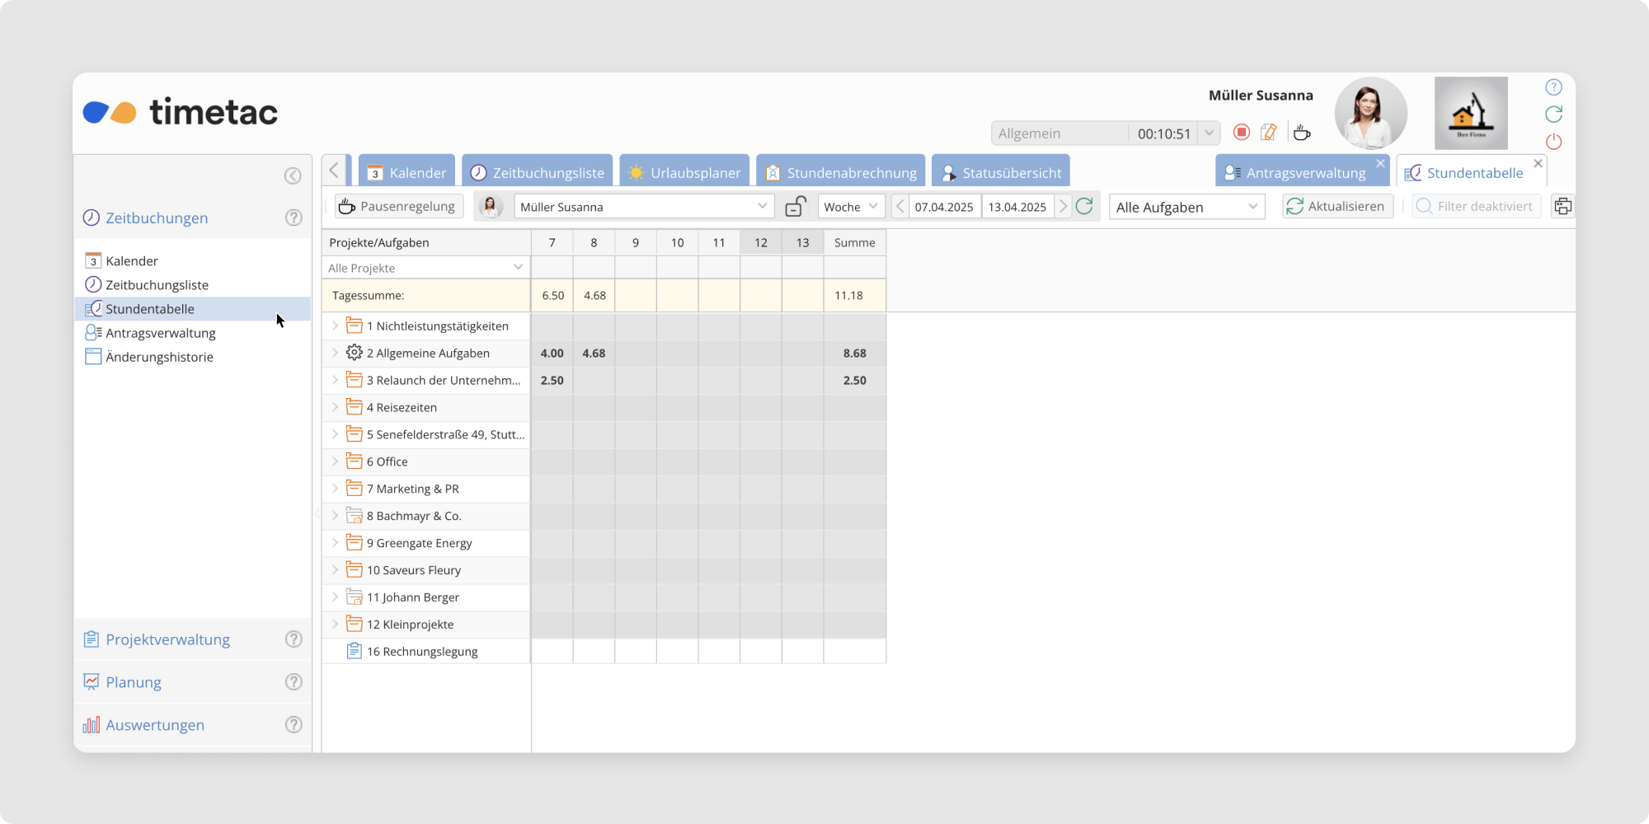Screen dimensions: 1649x824
Task: Toggle the unlock padlock icon
Action: click(795, 207)
